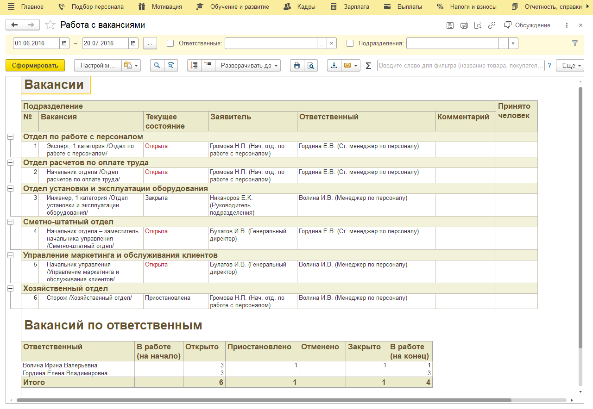Screen dimensions: 593x409
Task: Open print preview in report toolbar
Action: tap(311, 66)
